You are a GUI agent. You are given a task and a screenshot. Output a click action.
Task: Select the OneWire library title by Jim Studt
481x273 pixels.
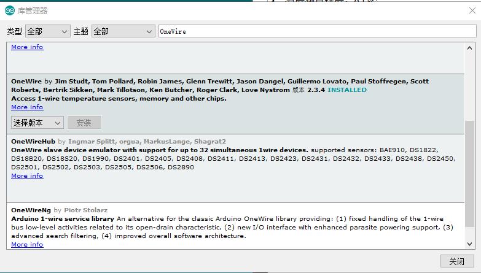pyautogui.click(x=26, y=81)
